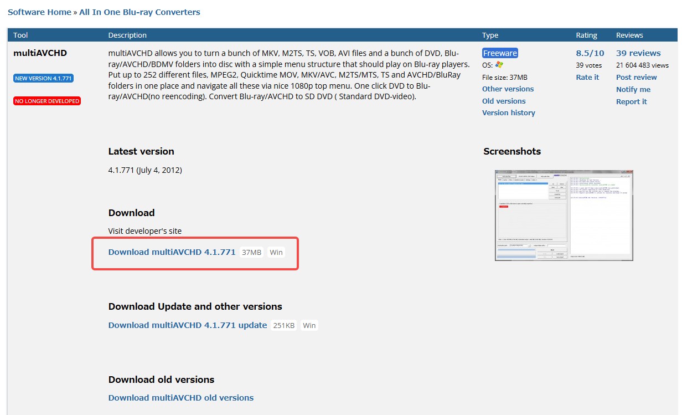Click the Visit developer's site text
This screenshot has width=682, height=415.
coord(145,230)
